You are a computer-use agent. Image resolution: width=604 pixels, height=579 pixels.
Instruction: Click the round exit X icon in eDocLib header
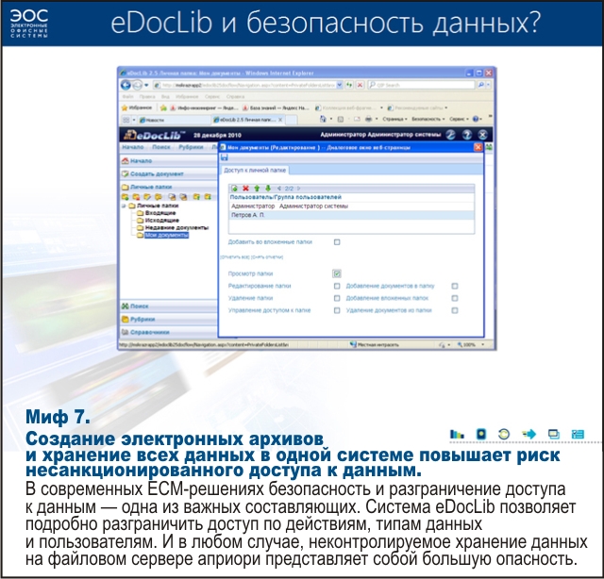coord(482,134)
